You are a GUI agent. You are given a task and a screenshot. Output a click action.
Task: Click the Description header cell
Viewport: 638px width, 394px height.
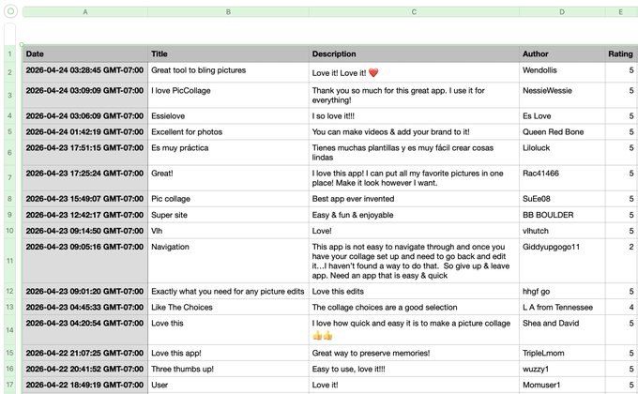click(x=414, y=53)
